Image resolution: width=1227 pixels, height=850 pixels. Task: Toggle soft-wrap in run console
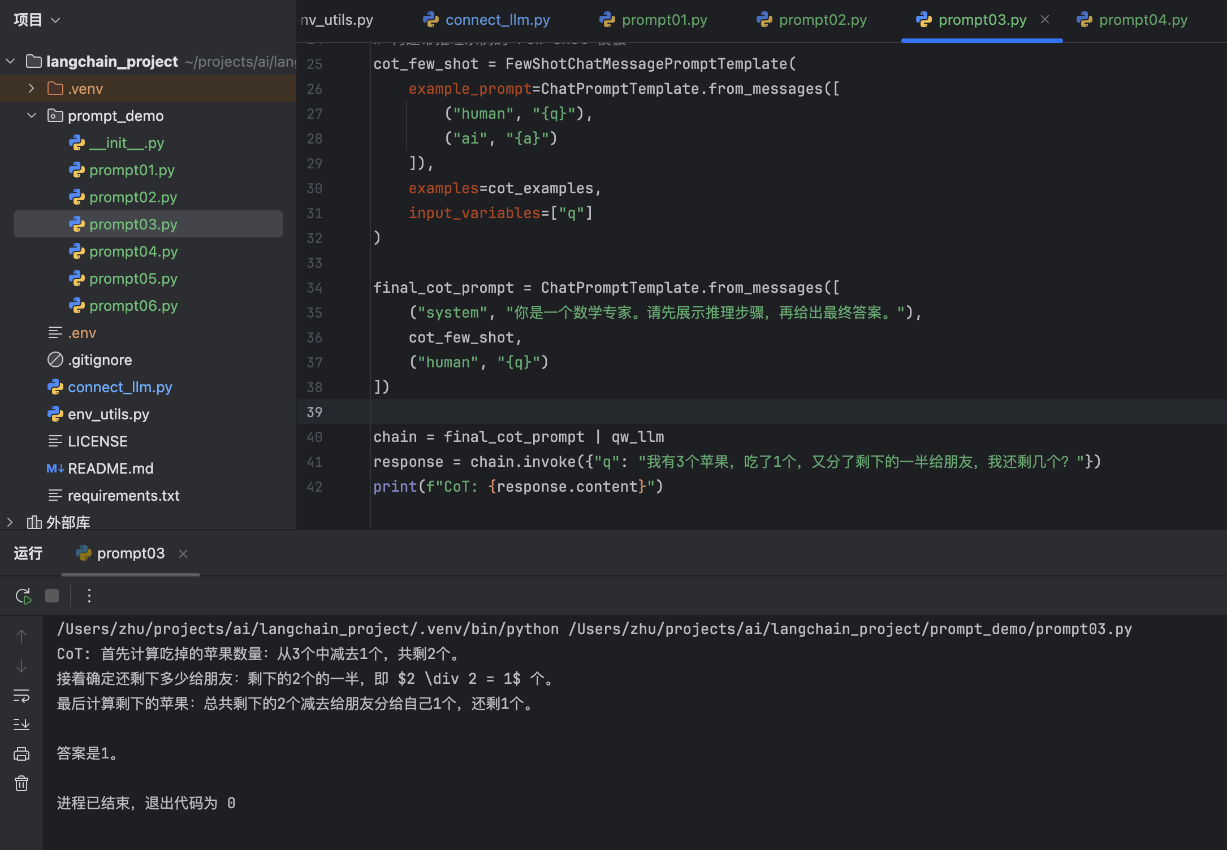[x=21, y=696]
